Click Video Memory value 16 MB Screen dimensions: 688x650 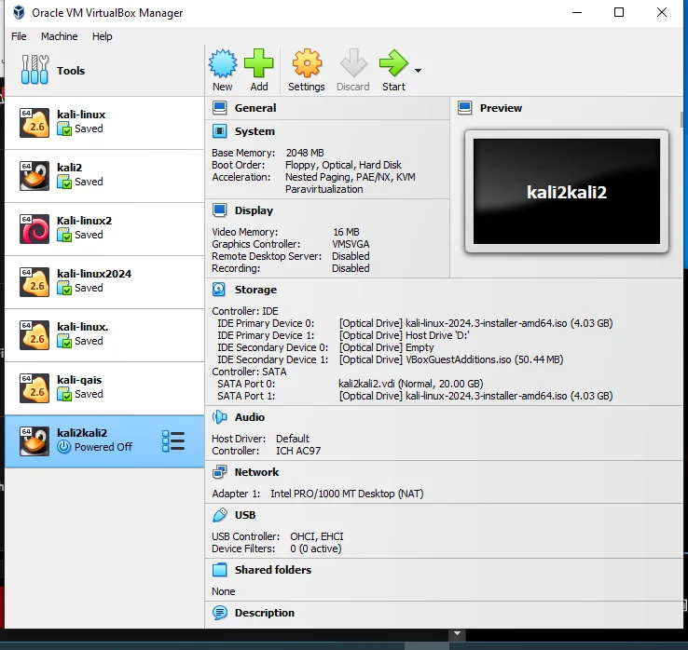(x=346, y=232)
